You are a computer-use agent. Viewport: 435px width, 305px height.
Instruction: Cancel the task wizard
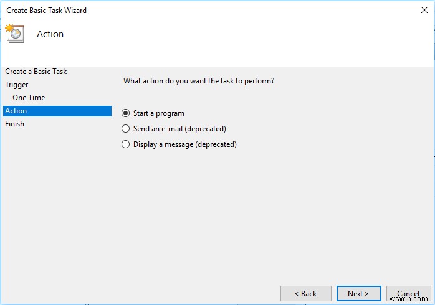pos(408,293)
